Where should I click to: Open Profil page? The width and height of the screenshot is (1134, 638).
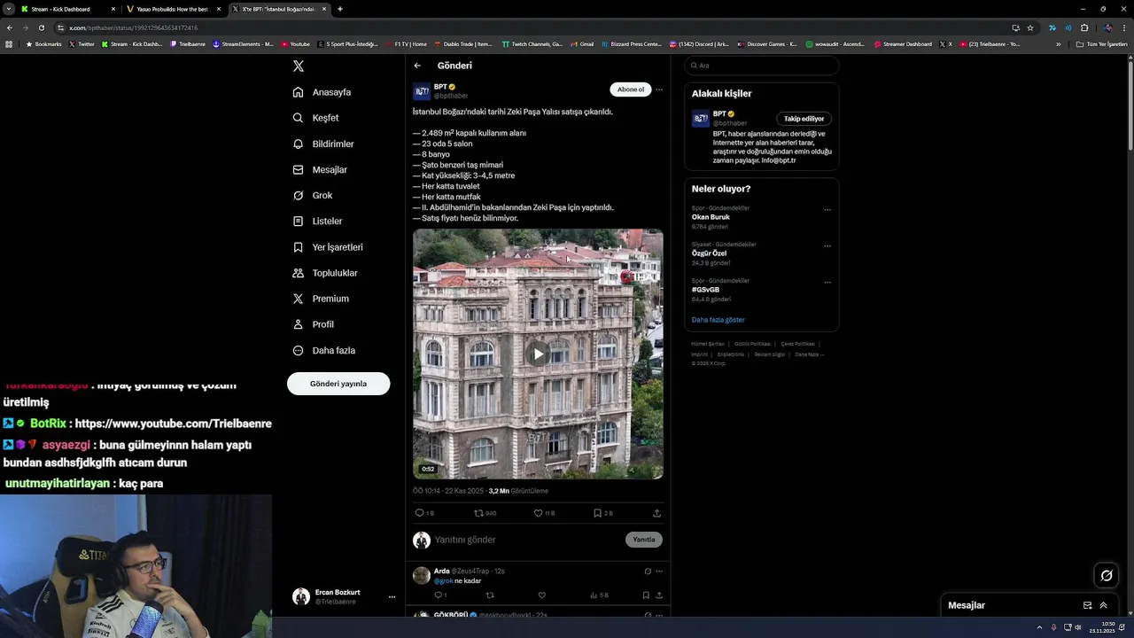click(x=313, y=324)
